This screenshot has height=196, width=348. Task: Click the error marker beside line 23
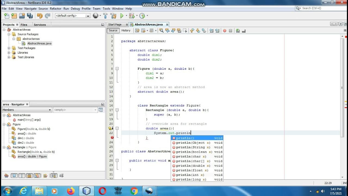pos(112,137)
